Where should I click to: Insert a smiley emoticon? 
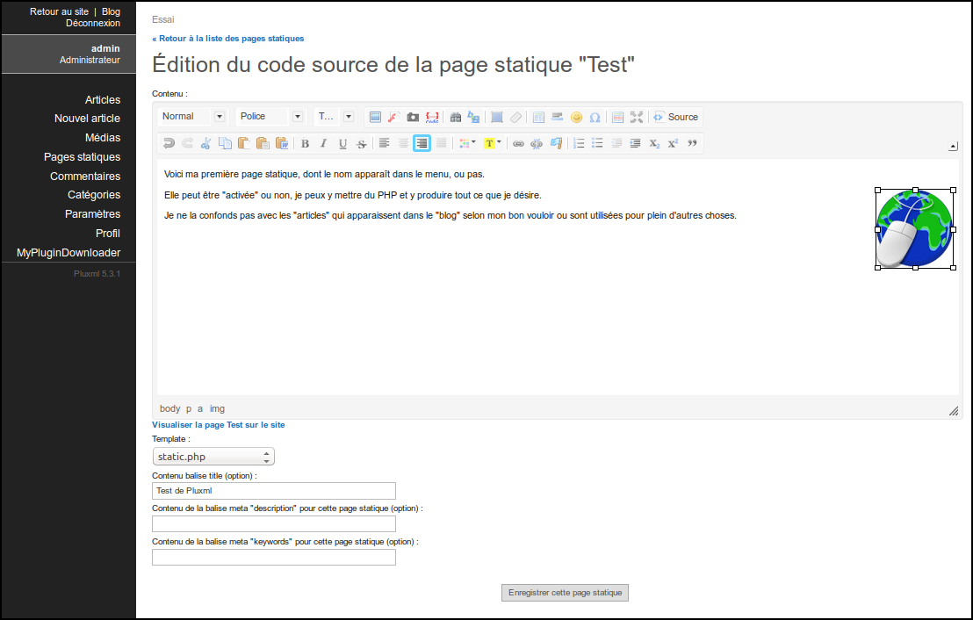point(576,117)
